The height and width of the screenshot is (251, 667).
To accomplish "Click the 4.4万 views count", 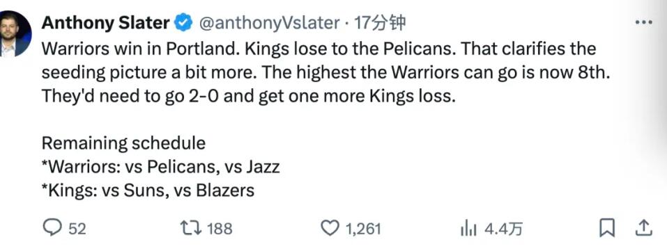I will tap(504, 229).
